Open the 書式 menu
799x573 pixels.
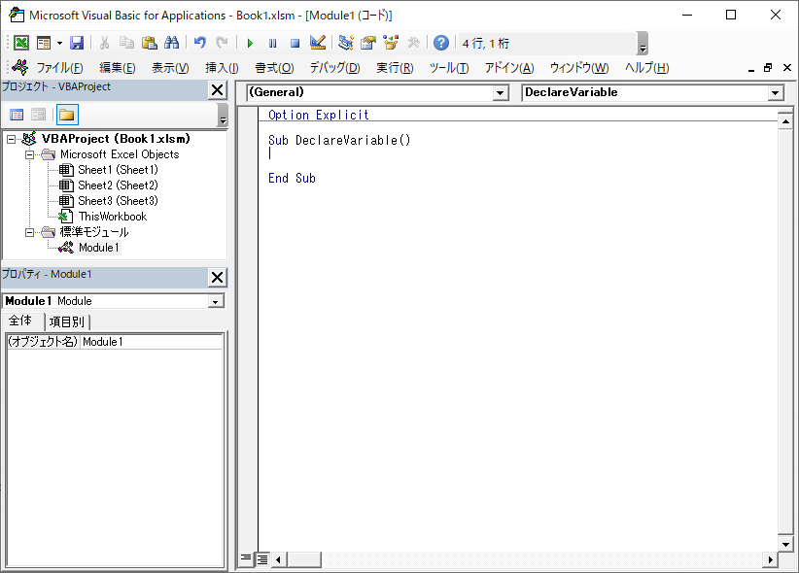274,68
